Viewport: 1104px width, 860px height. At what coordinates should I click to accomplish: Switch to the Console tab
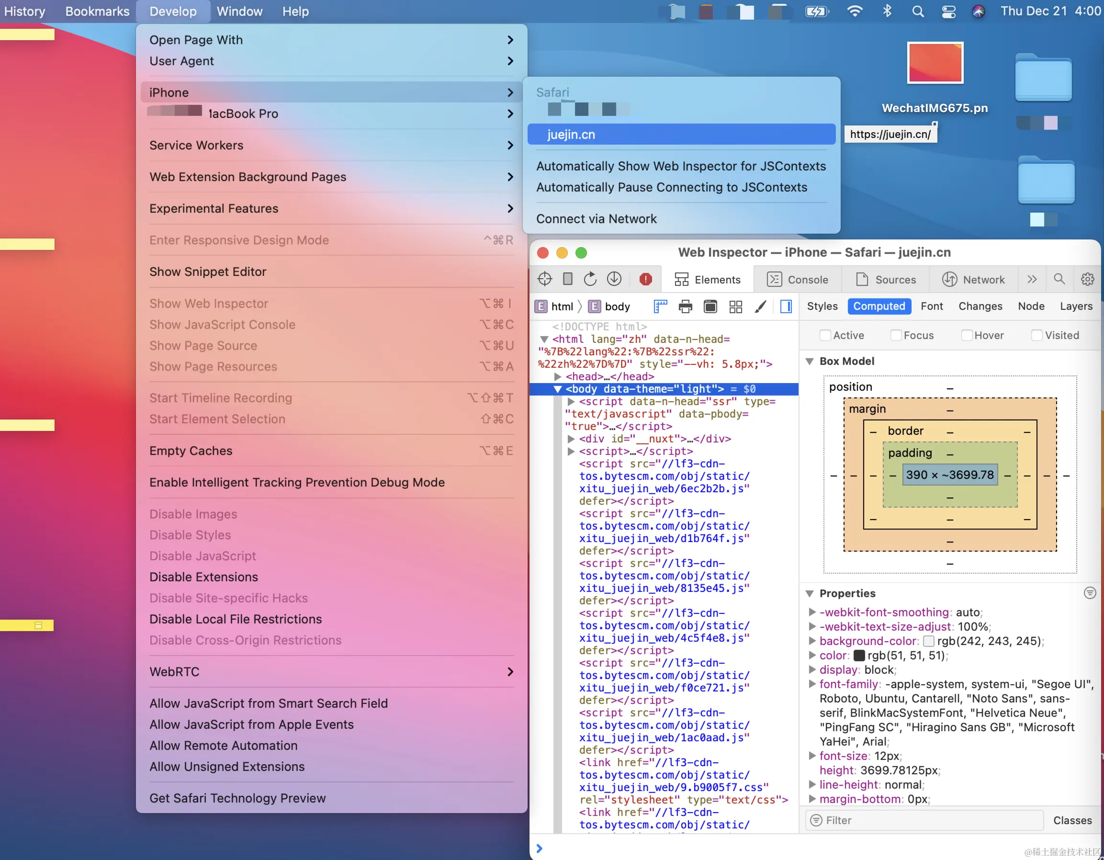(797, 279)
